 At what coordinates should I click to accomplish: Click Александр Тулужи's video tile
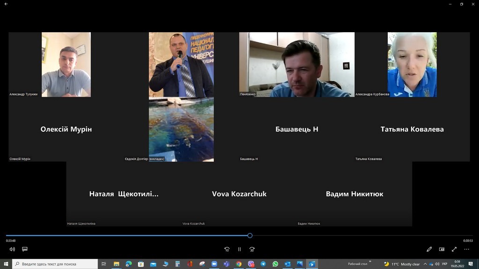pyautogui.click(x=66, y=64)
